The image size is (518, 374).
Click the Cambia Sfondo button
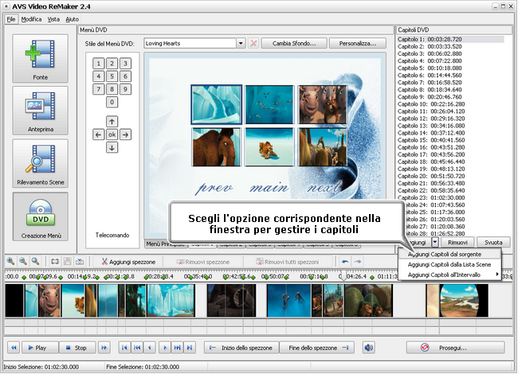click(x=294, y=43)
